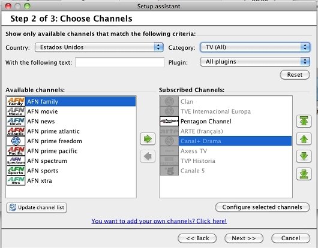The height and width of the screenshot is (248, 318).
Task: Click the AFN prime freedom globe logo
Action: point(16,141)
